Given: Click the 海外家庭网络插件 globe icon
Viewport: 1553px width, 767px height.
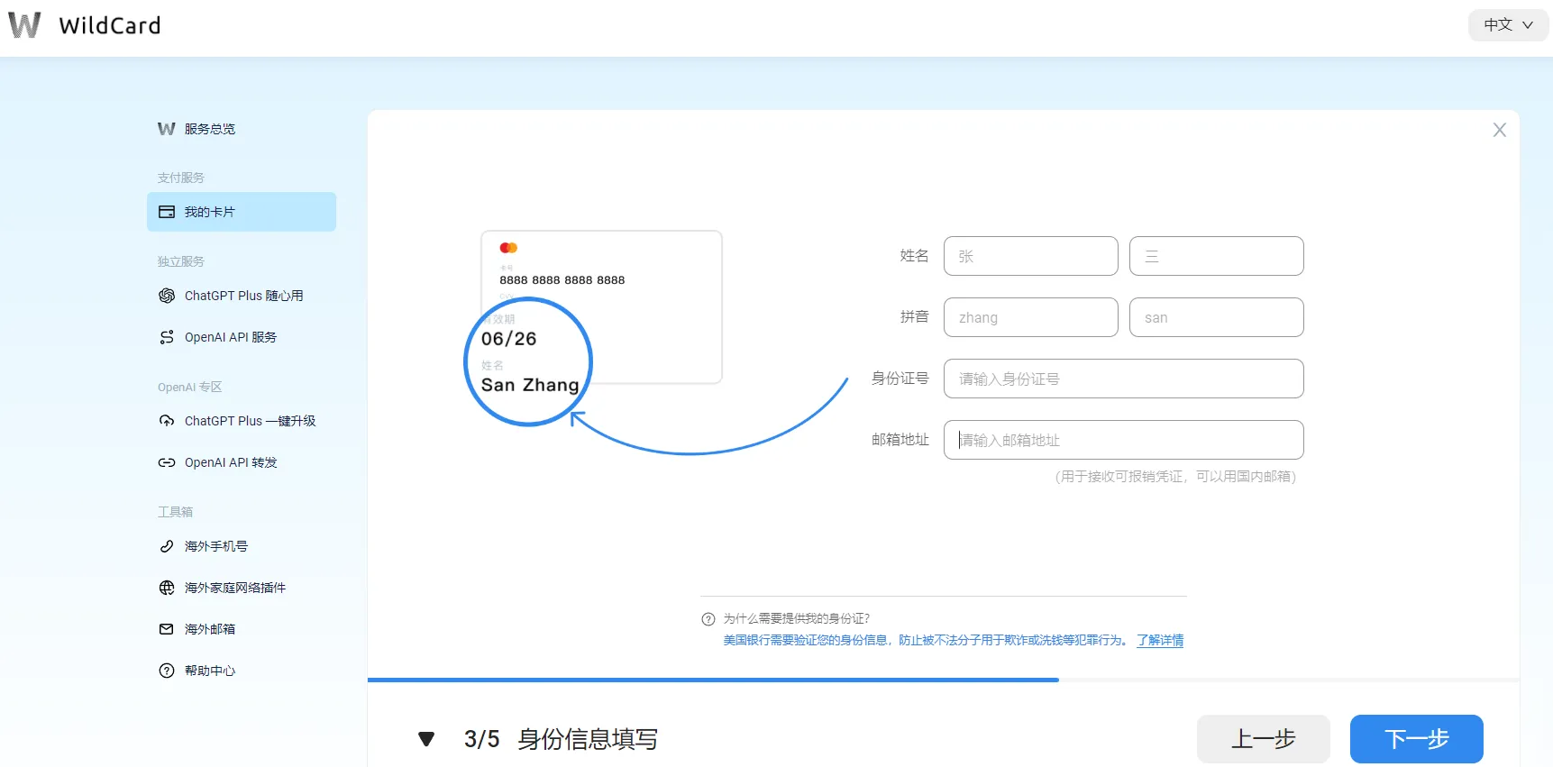Looking at the screenshot, I should pos(167,588).
